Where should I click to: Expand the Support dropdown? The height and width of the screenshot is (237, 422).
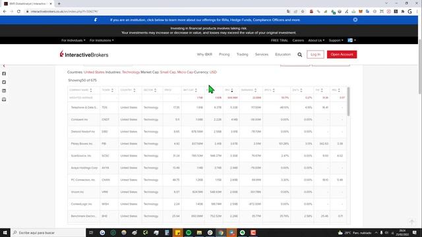pyautogui.click(x=336, y=40)
